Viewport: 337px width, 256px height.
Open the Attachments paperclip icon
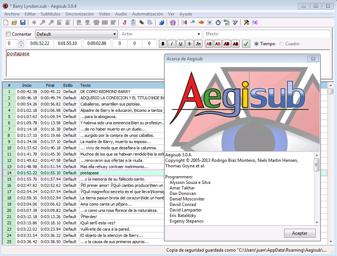coord(141,22)
